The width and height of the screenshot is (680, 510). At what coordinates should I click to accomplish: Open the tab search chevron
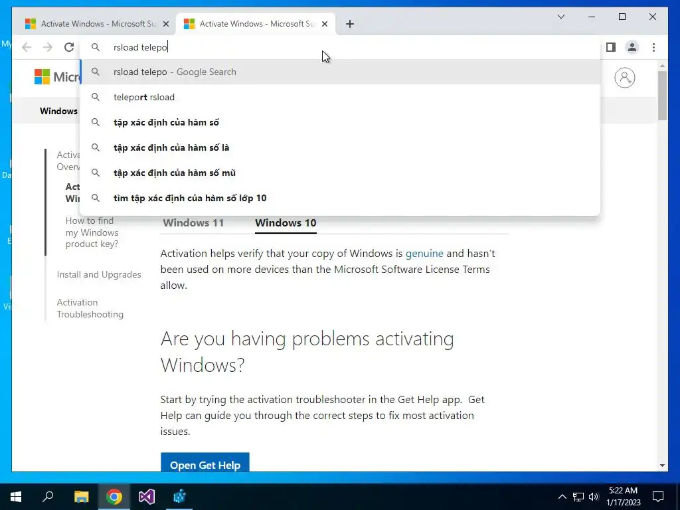pyautogui.click(x=560, y=17)
